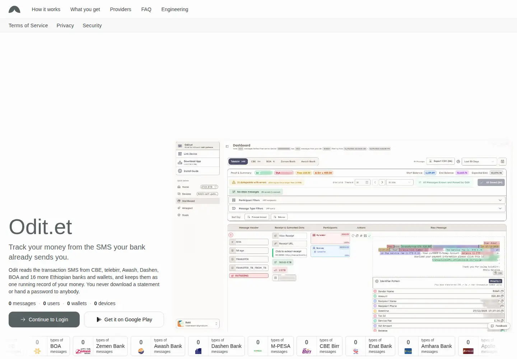Open the Engineering menu item
The height and width of the screenshot is (359, 517).
click(175, 9)
